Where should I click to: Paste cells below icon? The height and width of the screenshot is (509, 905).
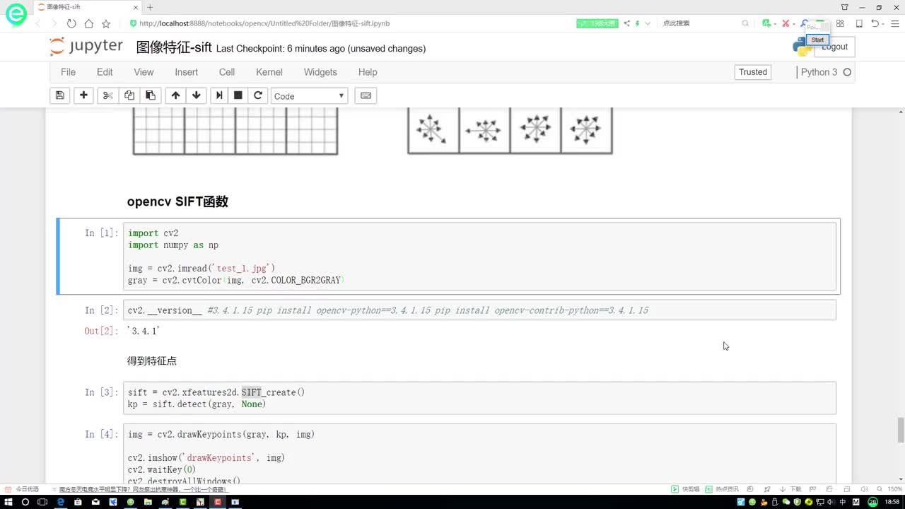click(150, 95)
